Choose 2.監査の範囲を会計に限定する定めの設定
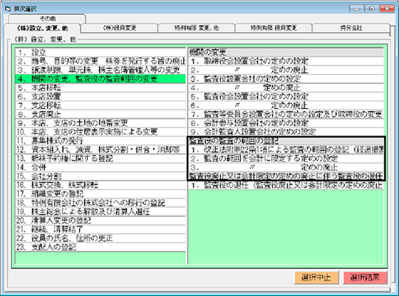The height and width of the screenshot is (296, 399). (x=286, y=158)
